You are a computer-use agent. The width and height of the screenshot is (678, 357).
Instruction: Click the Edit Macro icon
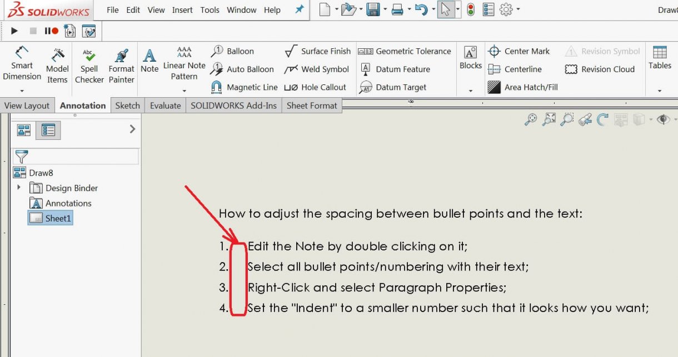coord(88,31)
